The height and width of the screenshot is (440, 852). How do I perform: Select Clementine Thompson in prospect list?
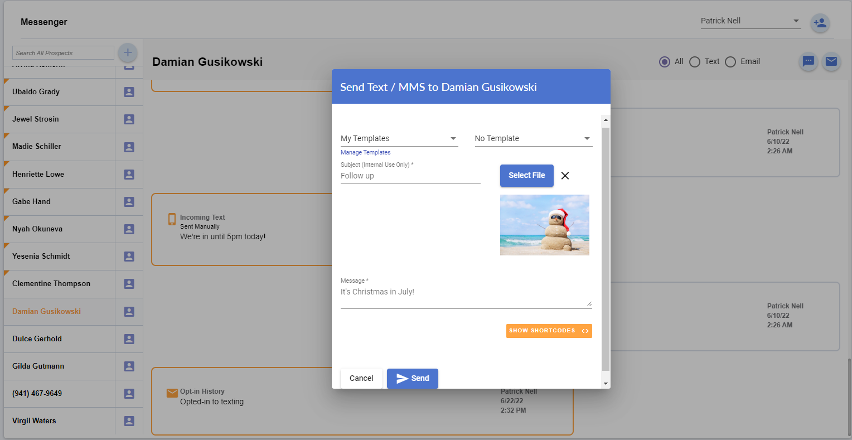[x=51, y=284]
